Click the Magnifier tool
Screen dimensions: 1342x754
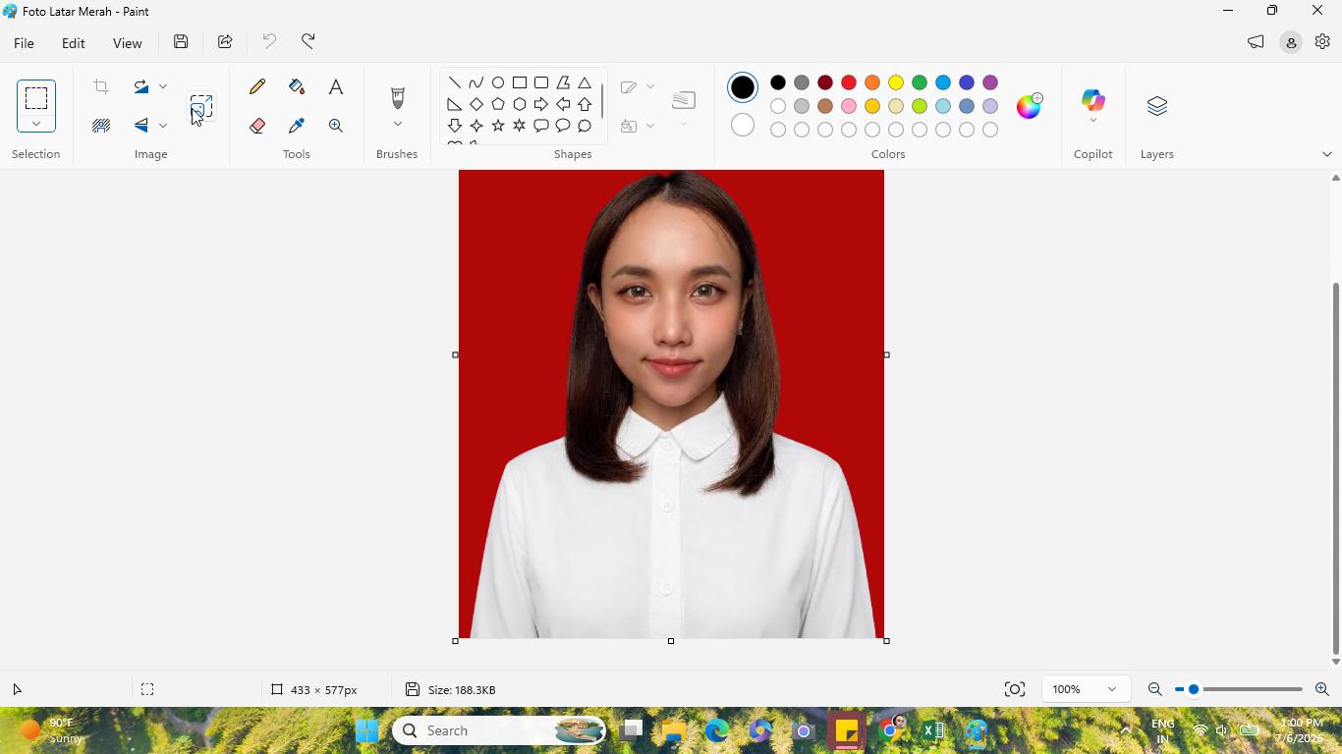[336, 126]
